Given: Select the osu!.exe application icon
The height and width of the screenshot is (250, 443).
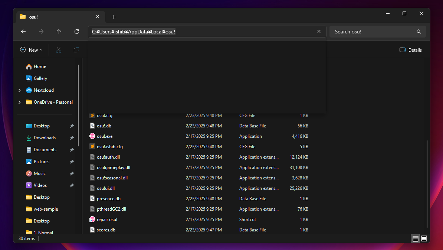Looking at the screenshot, I should (92, 136).
